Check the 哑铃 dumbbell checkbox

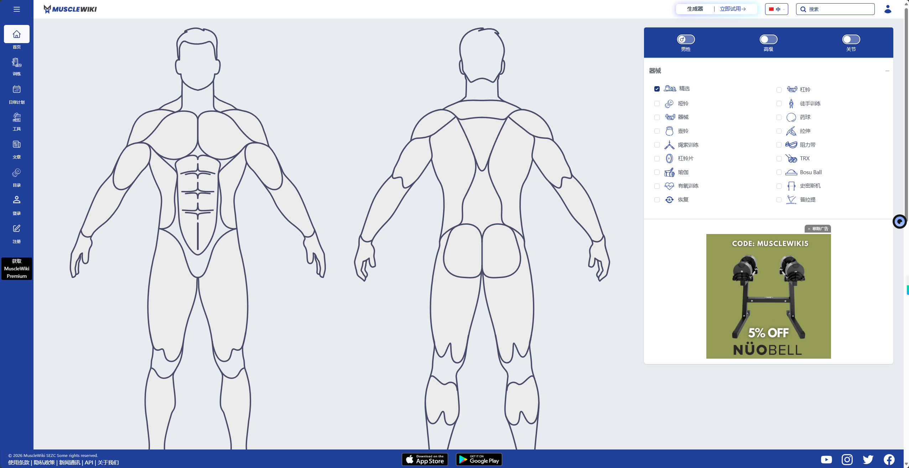point(657,104)
